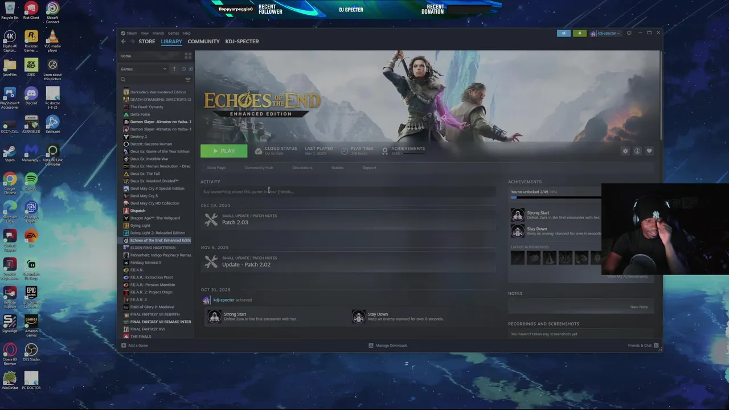Switch to the LIBRARY tab

[171, 41]
